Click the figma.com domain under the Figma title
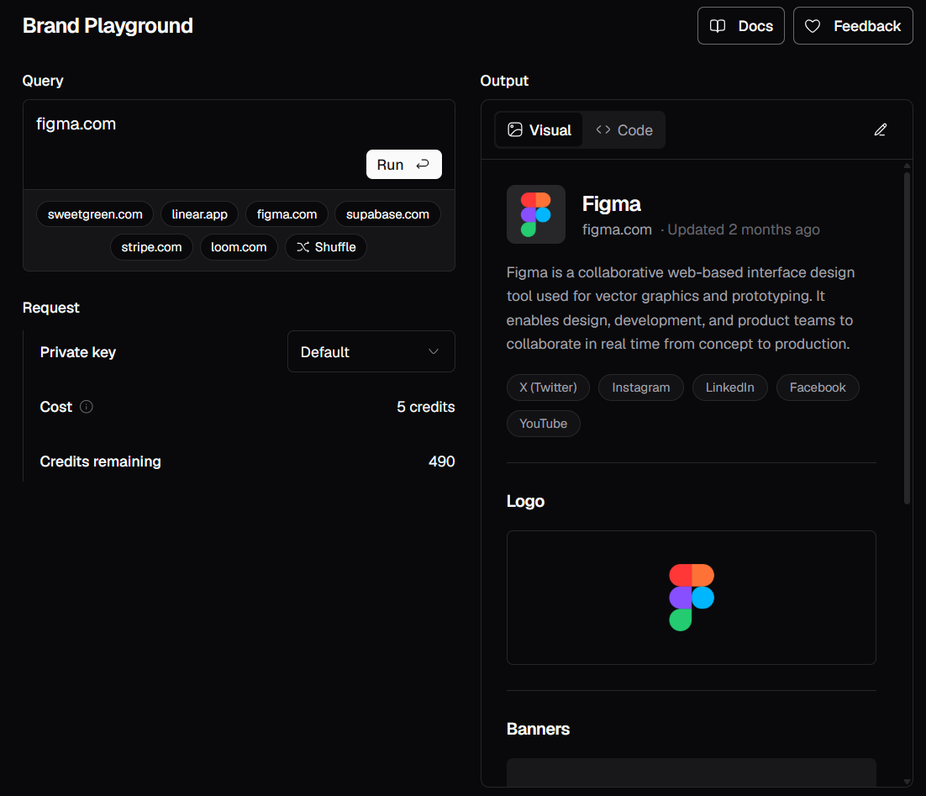Image resolution: width=926 pixels, height=796 pixels. point(617,229)
